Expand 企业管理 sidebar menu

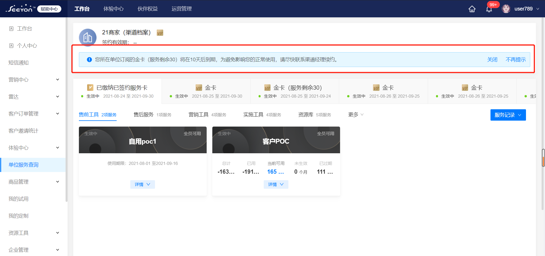point(58,250)
